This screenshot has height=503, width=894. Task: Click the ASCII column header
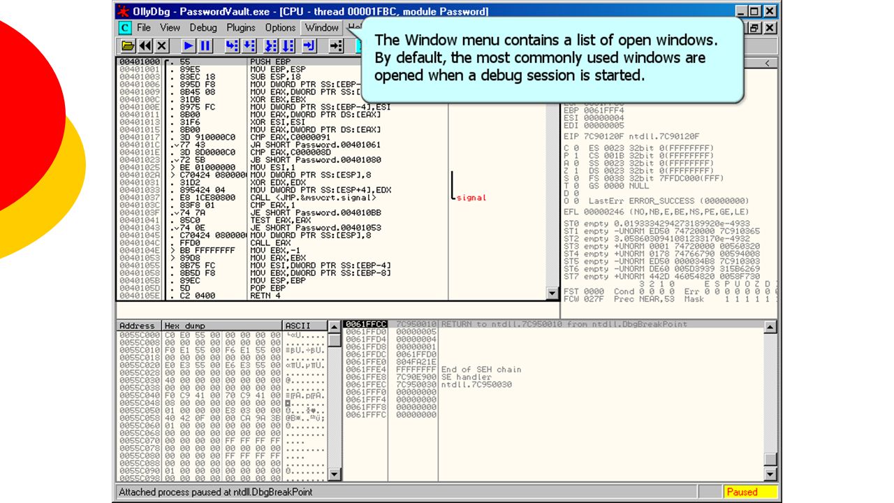(x=305, y=326)
